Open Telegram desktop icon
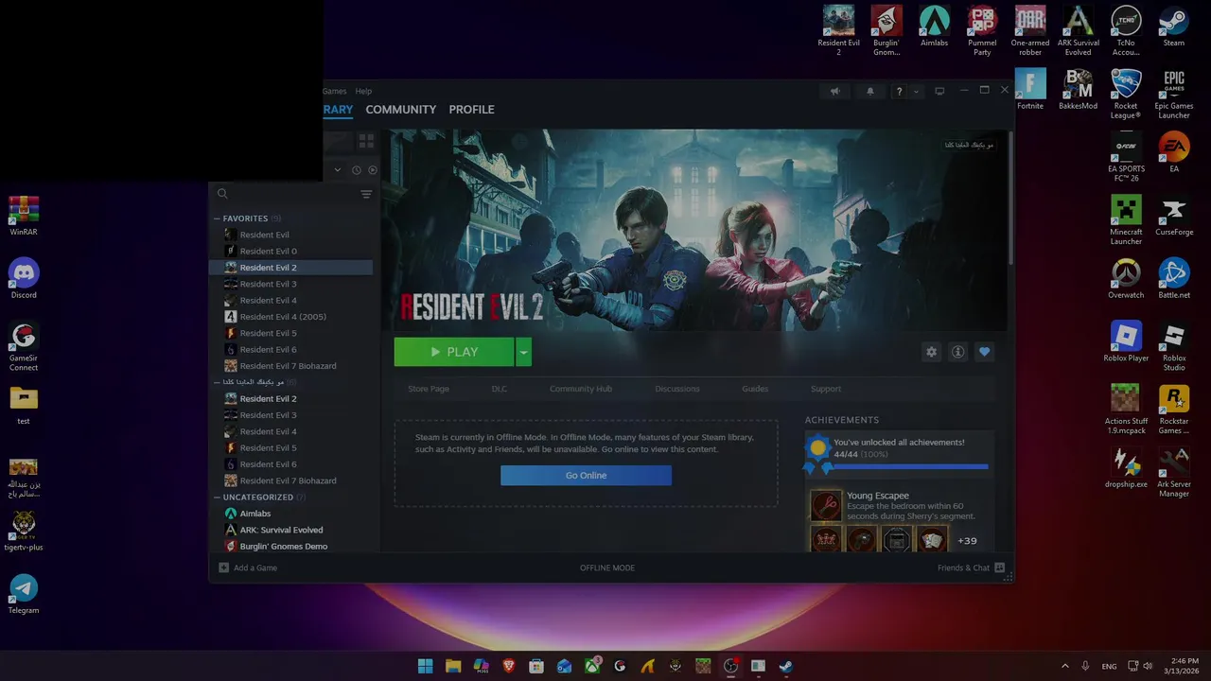This screenshot has width=1211, height=681. point(24,594)
